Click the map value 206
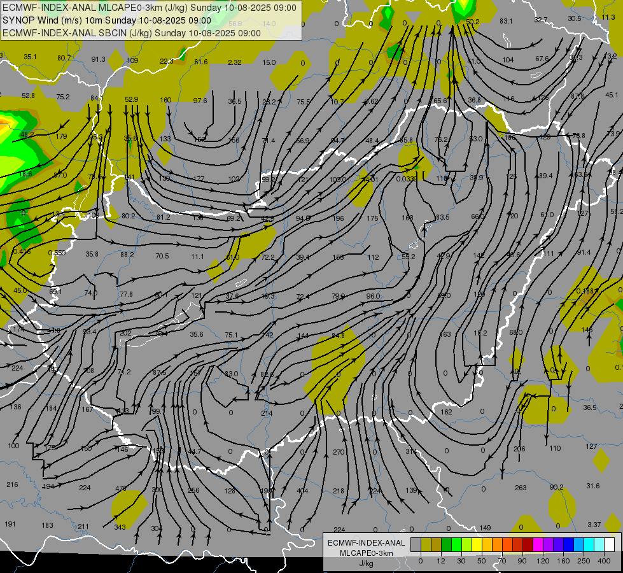The height and width of the screenshot is (573, 623). coord(519,449)
